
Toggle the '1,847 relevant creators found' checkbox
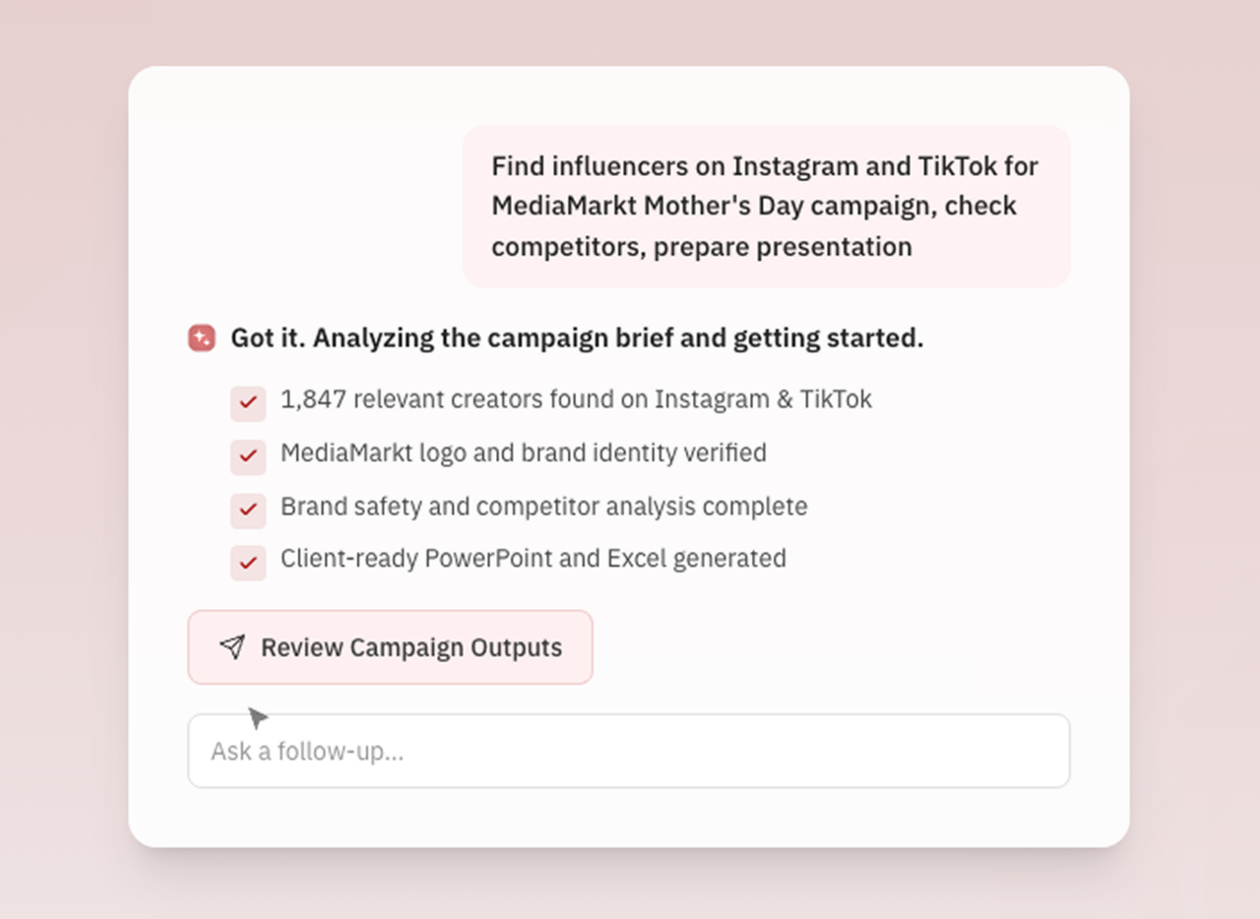coord(248,403)
